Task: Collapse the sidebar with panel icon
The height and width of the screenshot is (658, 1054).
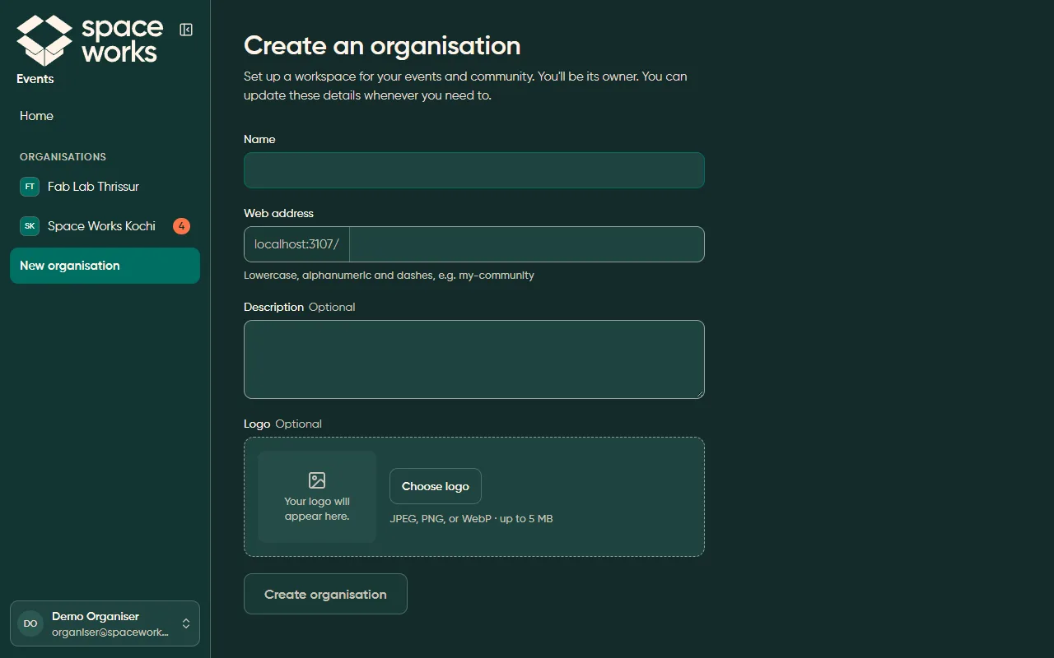Action: [186, 30]
